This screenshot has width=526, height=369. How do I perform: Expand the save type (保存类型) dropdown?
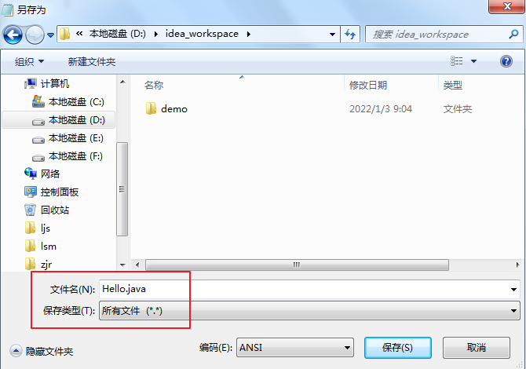(309, 311)
